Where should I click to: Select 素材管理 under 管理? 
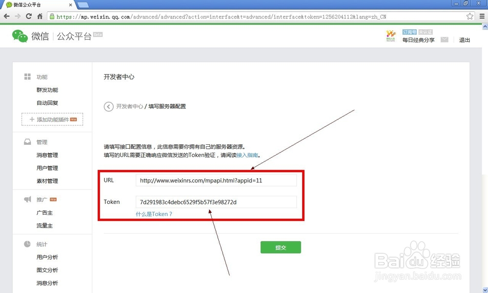tap(47, 181)
